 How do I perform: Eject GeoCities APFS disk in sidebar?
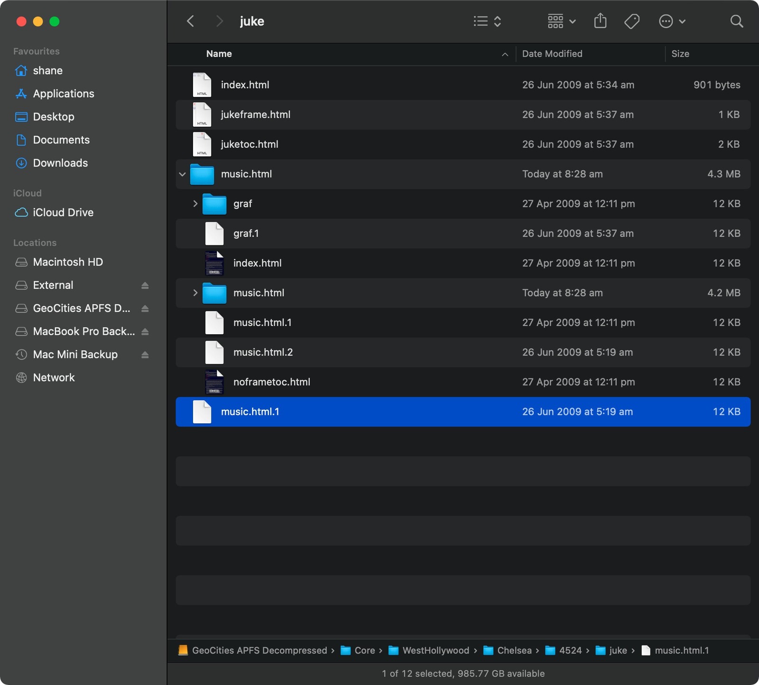(145, 309)
